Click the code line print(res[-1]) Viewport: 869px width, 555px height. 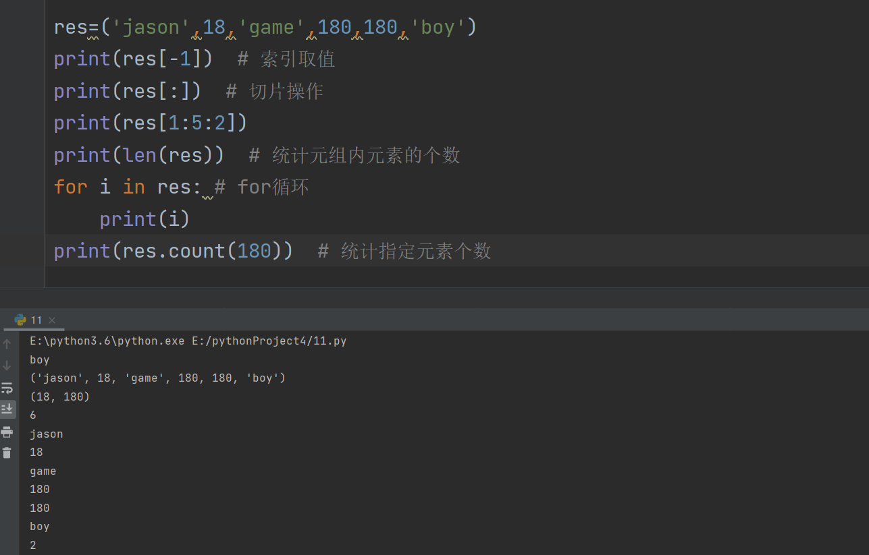point(133,59)
